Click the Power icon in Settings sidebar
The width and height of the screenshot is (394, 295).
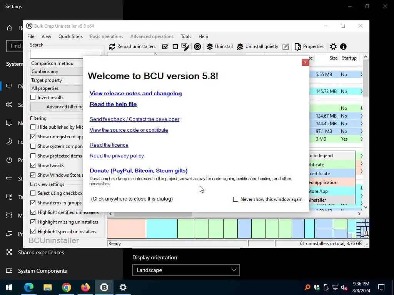[9, 160]
